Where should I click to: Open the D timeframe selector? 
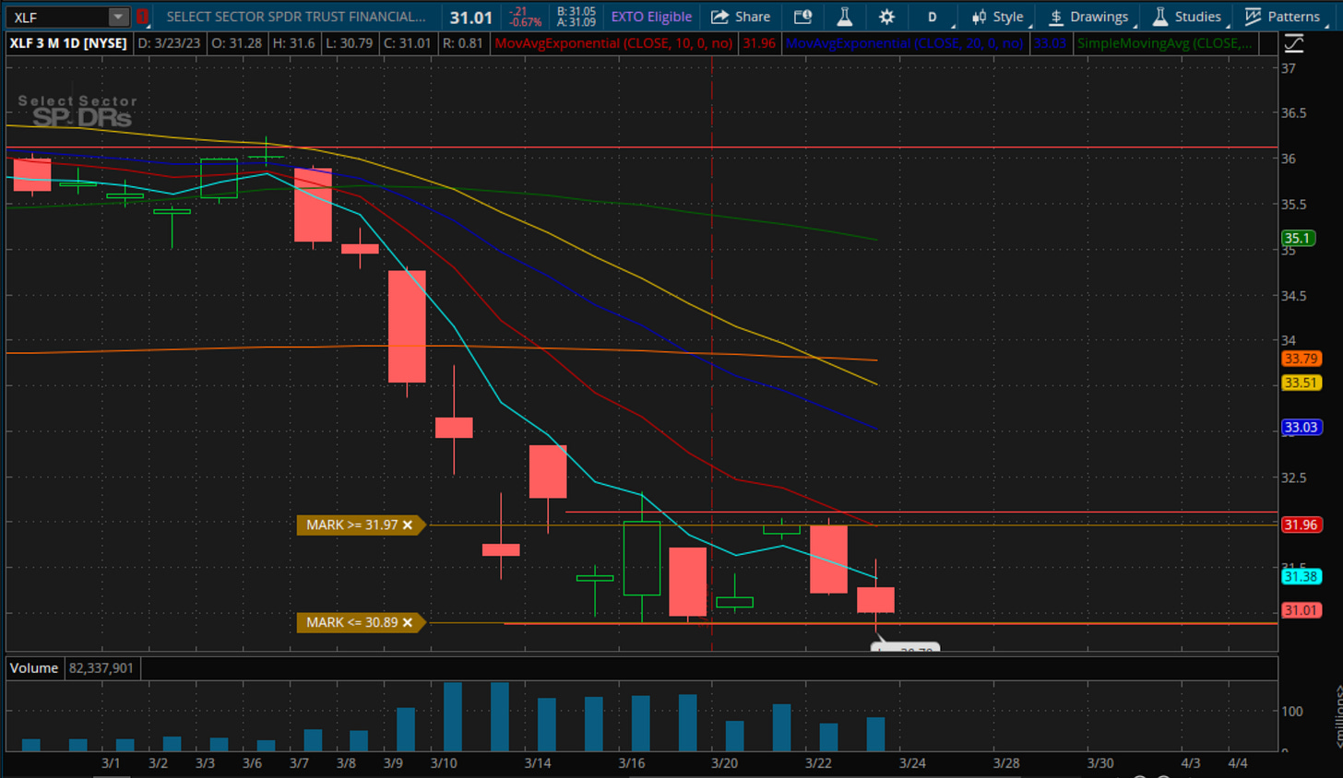tap(932, 17)
